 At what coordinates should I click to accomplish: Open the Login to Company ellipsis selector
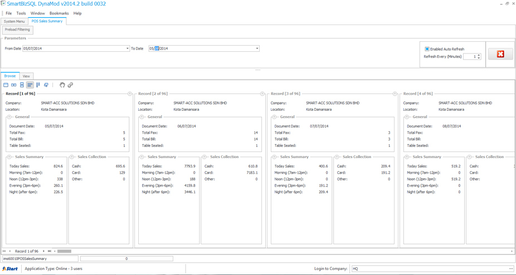[x=510, y=269]
